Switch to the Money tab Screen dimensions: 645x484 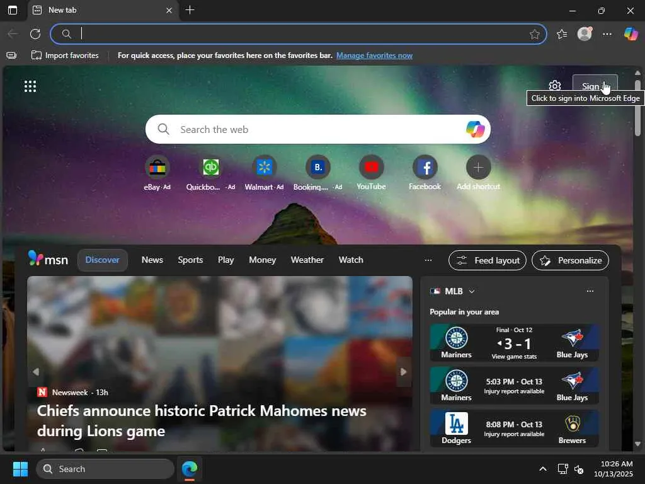[x=263, y=260]
